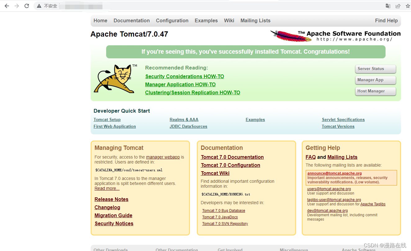This screenshot has width=411, height=251.
Task: Click users@tomcat.apache.org mailing list link
Action: (329, 189)
